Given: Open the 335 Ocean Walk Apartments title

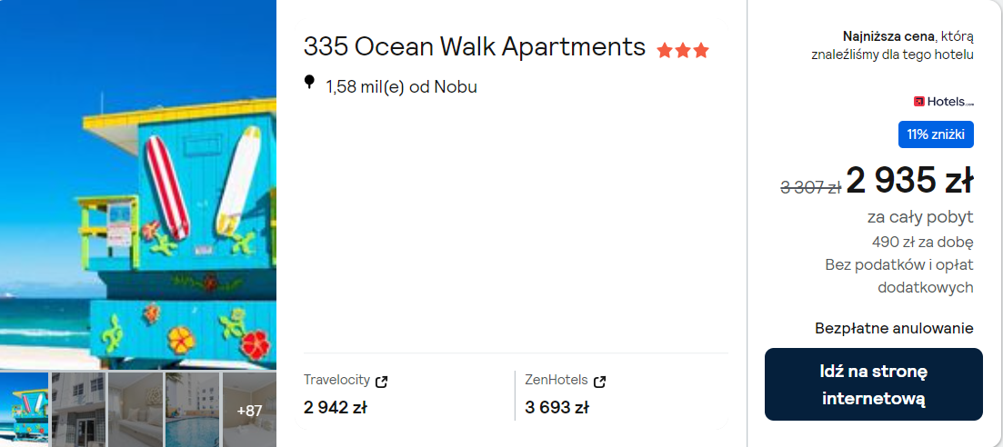Looking at the screenshot, I should [475, 46].
